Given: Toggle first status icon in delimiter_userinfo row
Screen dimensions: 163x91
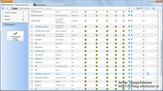Looking at the screenshot, I should pos(86,27).
